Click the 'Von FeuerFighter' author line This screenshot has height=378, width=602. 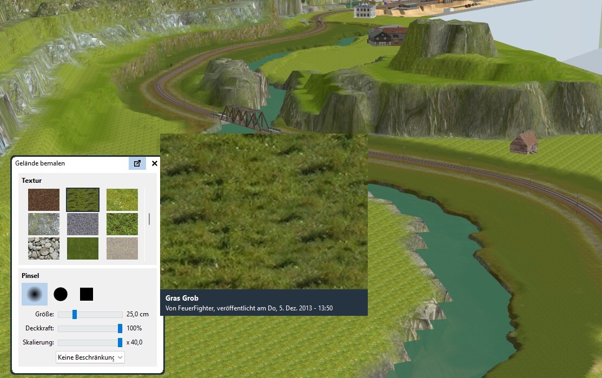point(249,308)
